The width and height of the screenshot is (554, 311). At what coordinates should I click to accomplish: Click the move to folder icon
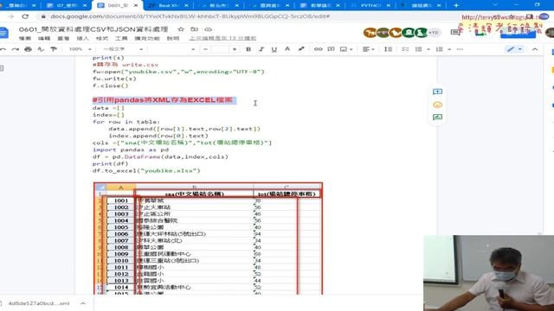(194, 29)
